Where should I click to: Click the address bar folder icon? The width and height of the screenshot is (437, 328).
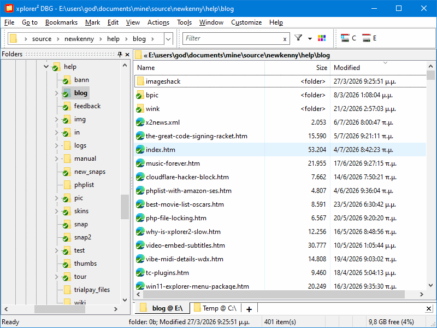(13, 38)
